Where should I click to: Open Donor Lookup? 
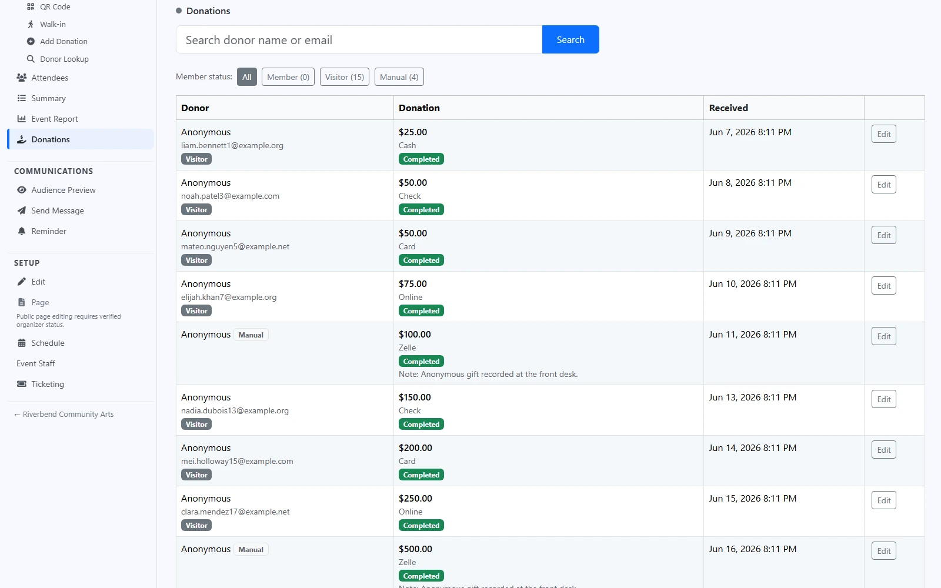click(64, 59)
